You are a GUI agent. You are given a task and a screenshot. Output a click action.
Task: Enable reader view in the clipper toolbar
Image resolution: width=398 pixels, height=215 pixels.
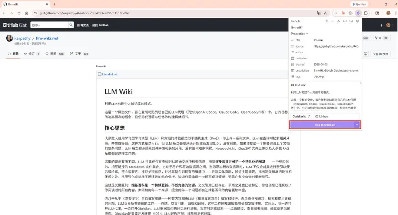point(345,21)
